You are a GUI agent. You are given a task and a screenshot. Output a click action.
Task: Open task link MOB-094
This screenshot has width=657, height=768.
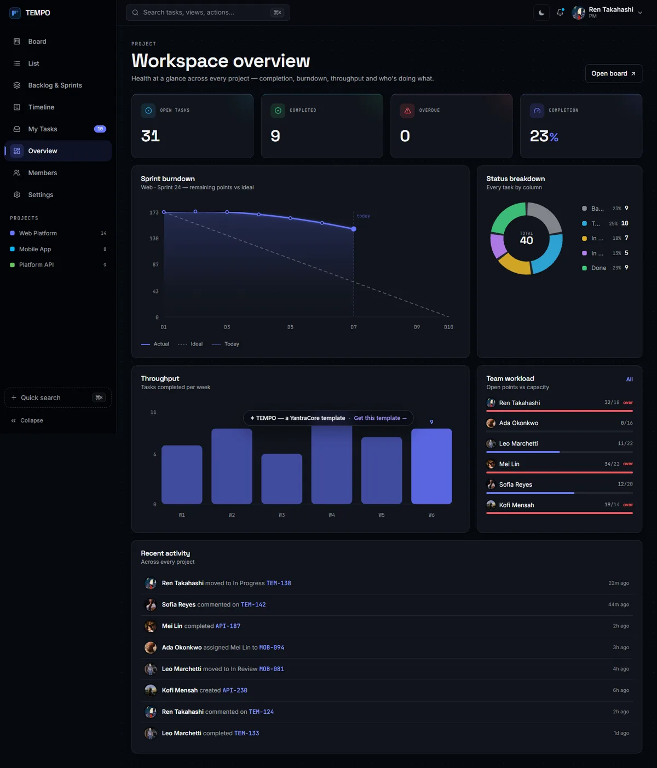272,648
